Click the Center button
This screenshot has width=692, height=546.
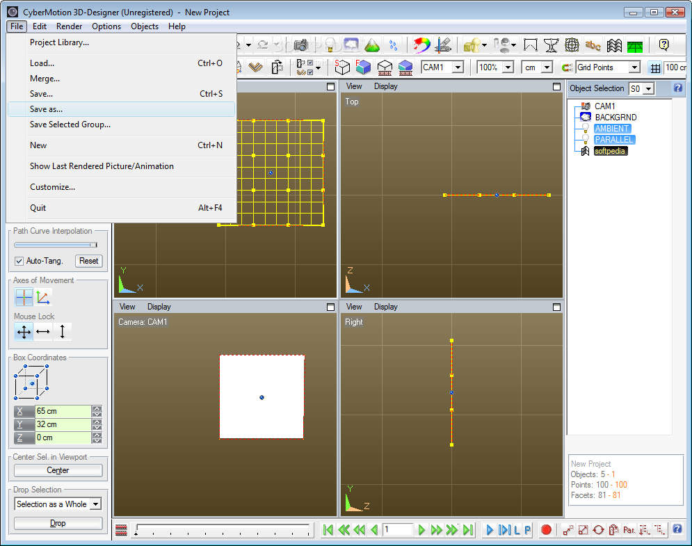[x=58, y=470]
